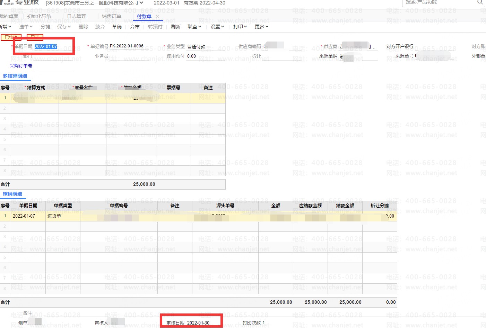Viewport: 486px width, 328px height.
Task: Switch to the 日志管理 tab
Action: click(77, 16)
